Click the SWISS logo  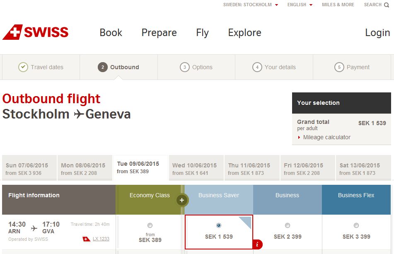(36, 32)
